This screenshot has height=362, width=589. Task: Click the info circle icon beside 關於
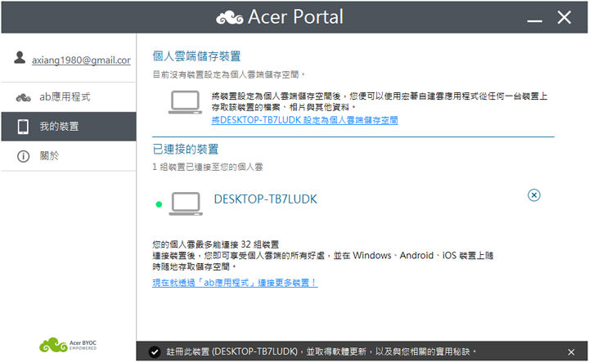tap(23, 156)
